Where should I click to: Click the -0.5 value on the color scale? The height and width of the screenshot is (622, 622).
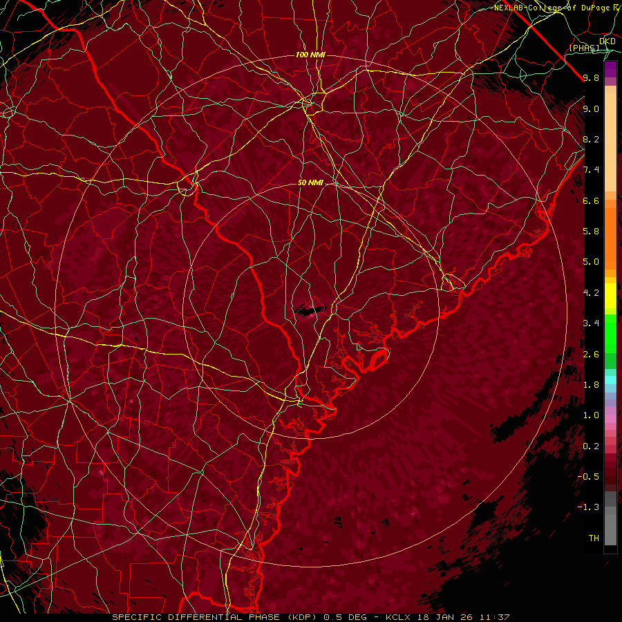(588, 477)
